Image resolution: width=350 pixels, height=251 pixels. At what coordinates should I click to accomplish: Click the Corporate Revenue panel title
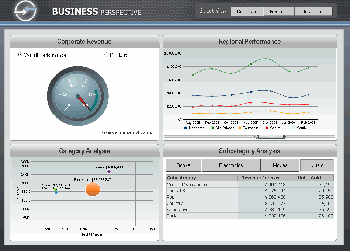pos(84,42)
